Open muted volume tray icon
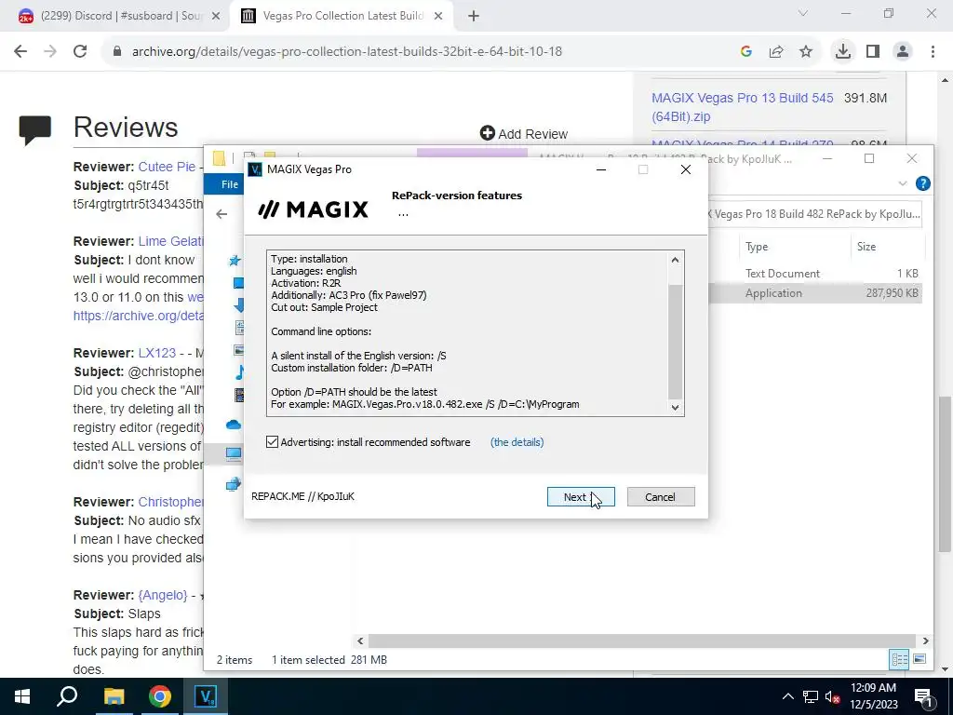This screenshot has width=953, height=715. tap(833, 696)
